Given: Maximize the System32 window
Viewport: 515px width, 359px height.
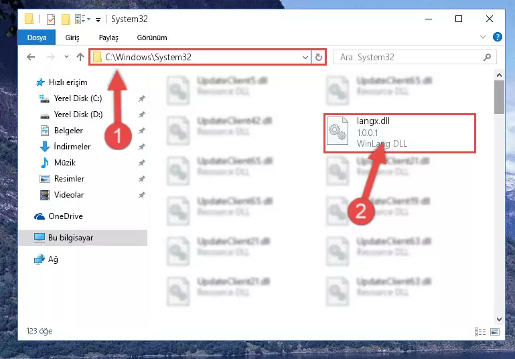Looking at the screenshot, I should (x=459, y=19).
